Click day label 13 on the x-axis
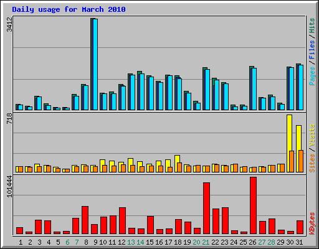319x249 pixels. click(131, 242)
